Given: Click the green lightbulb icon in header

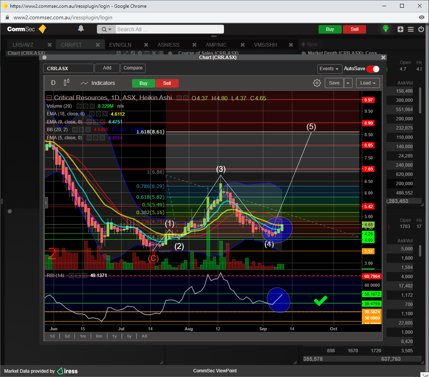Looking at the screenshot, I should [385, 29].
